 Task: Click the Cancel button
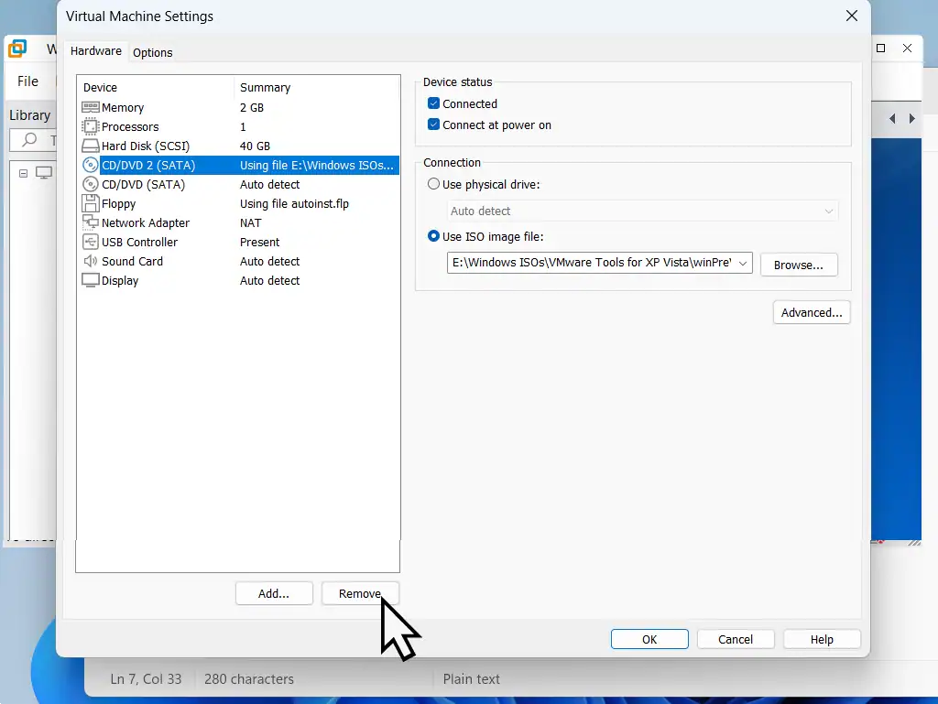(736, 639)
